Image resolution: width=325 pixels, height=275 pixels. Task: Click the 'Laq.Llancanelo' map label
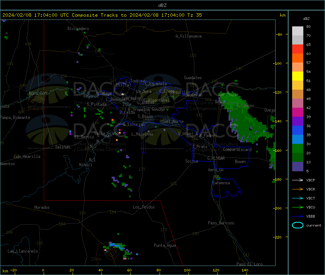tap(23, 251)
